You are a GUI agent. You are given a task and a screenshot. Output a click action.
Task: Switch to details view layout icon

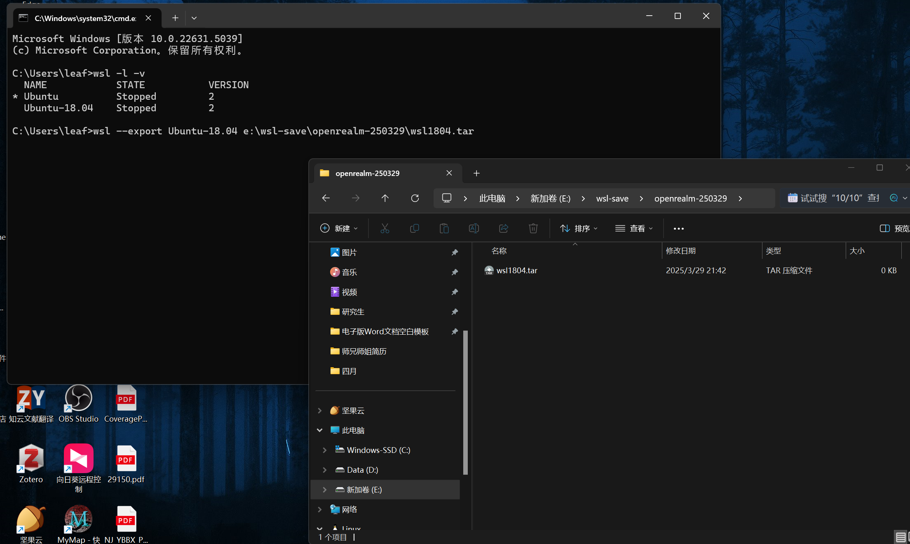[x=901, y=537]
